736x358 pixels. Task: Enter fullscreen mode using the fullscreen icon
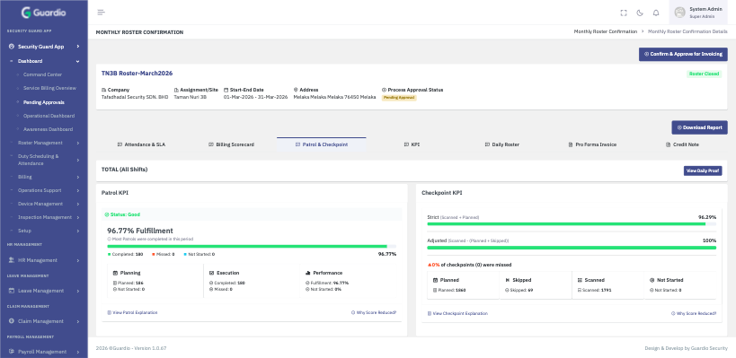coord(624,13)
